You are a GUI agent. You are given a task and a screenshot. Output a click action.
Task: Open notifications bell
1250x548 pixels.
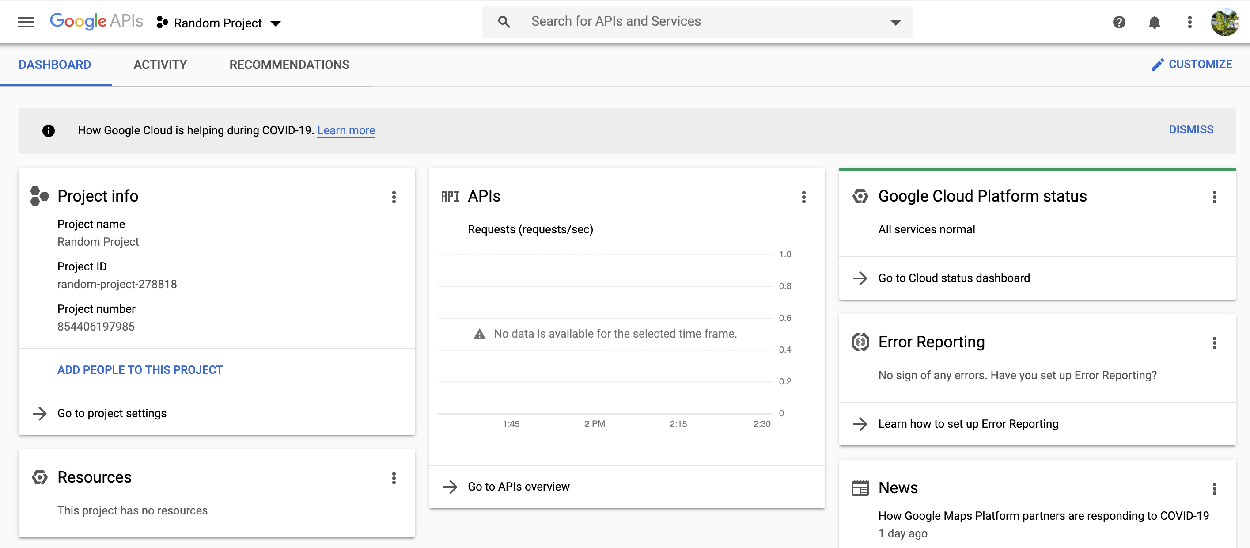[1155, 22]
